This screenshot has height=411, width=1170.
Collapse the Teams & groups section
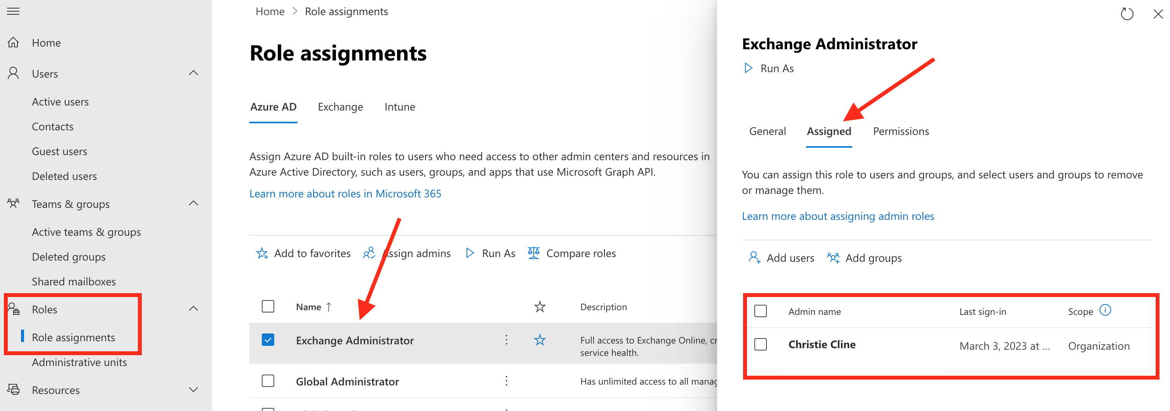point(193,204)
